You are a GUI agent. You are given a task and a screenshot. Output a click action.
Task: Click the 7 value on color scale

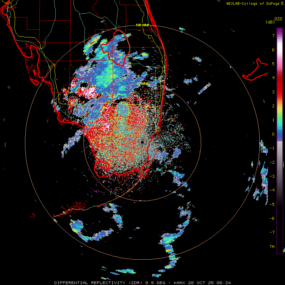[273, 35]
